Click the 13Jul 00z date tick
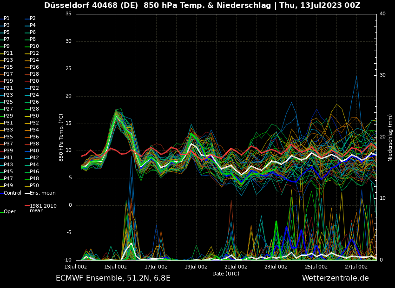The image size is (395, 288). (x=76, y=267)
